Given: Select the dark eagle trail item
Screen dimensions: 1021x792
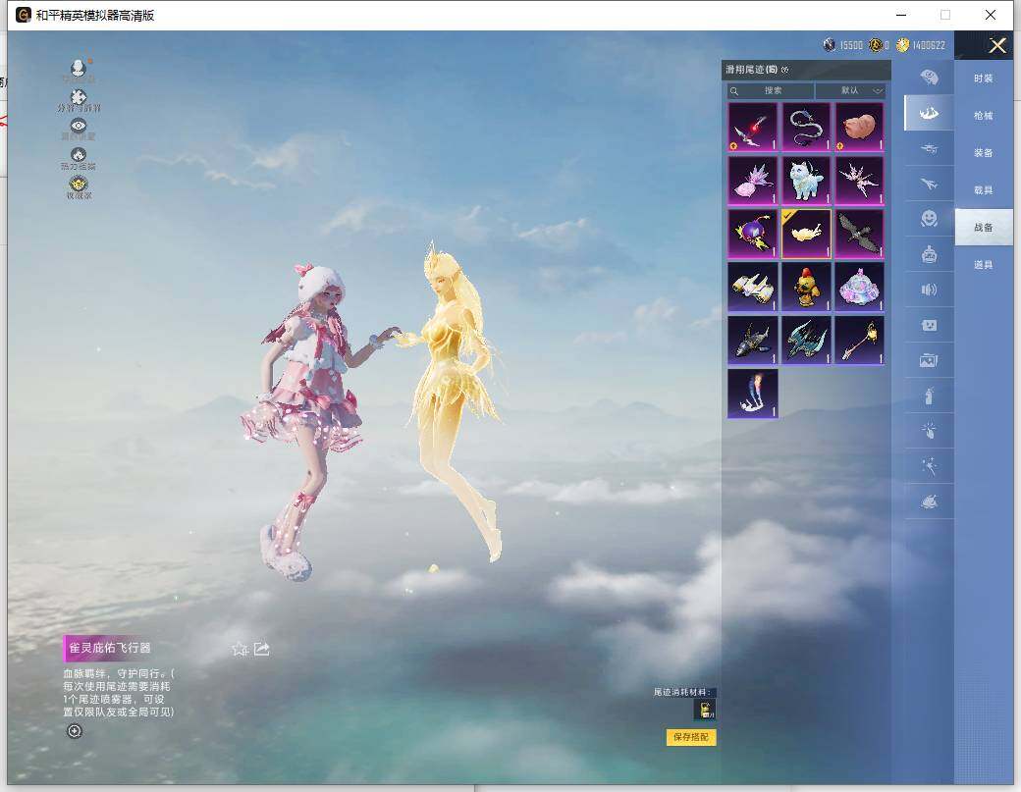Looking at the screenshot, I should click(860, 234).
